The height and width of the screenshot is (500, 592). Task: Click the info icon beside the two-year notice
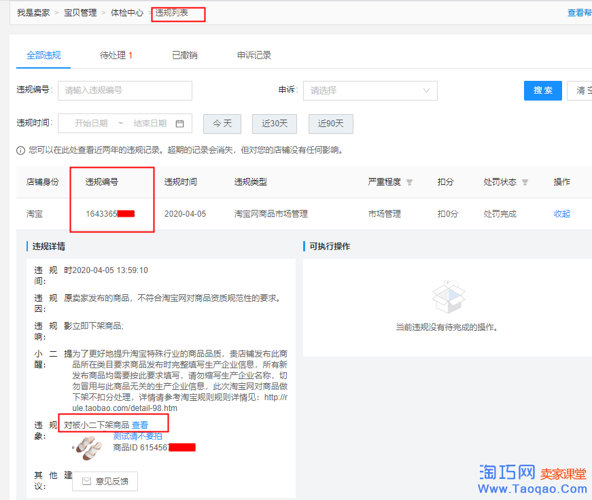click(21, 151)
